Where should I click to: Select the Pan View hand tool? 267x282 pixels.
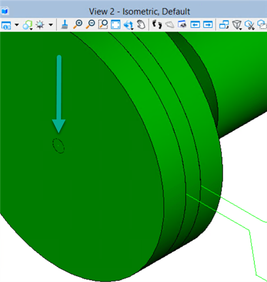[x=141, y=25]
